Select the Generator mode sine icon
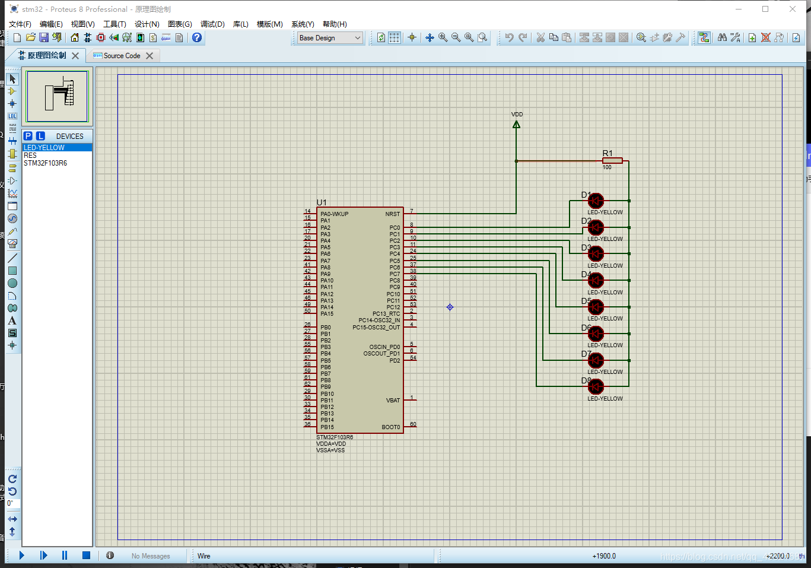This screenshot has width=811, height=568. 12,218
